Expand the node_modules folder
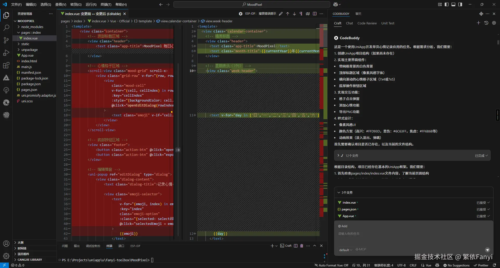Screen dimensions: 500x268 (32, 27)
